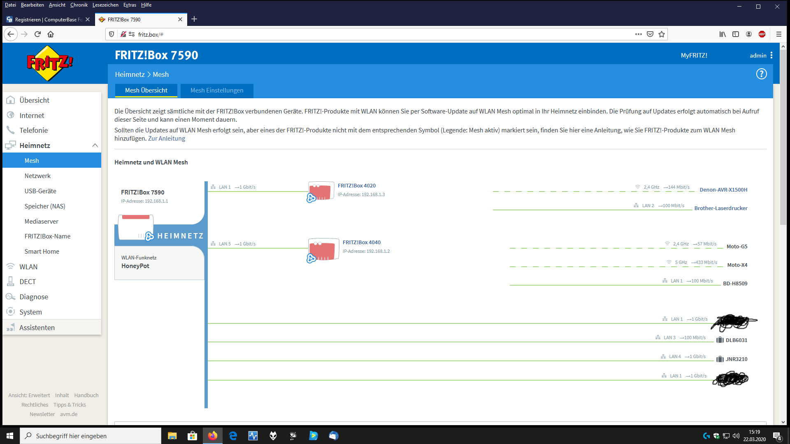Open Assistenten in sidebar
The height and width of the screenshot is (444, 790).
pos(52,328)
